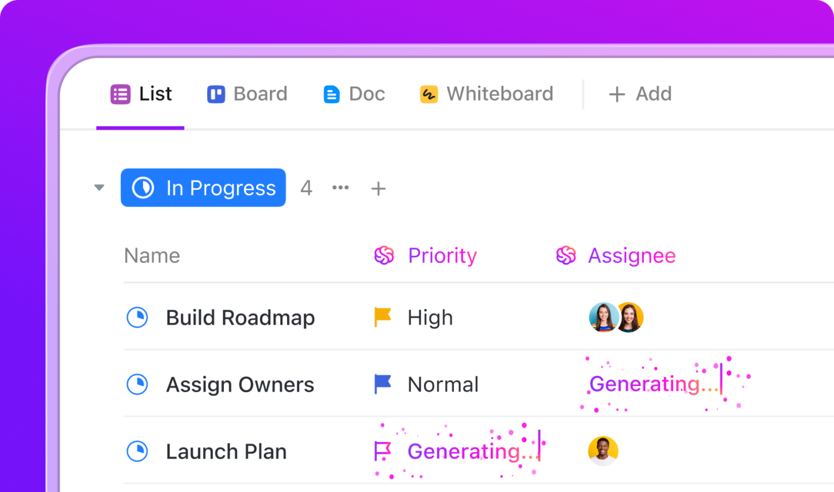Screen dimensions: 834x492
Task: Toggle status circle for Build Roadmap
Action: pos(138,318)
